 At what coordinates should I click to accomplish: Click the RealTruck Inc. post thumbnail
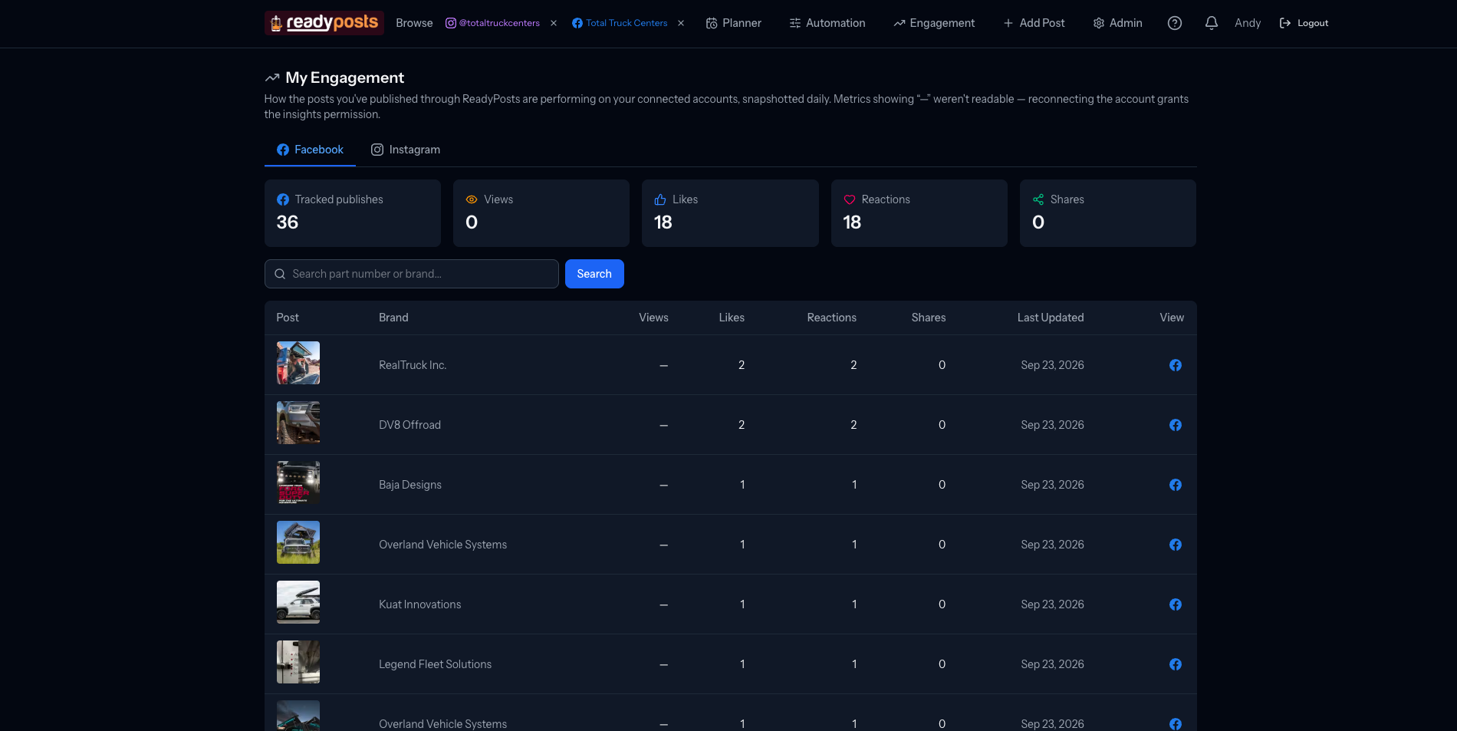click(x=298, y=363)
